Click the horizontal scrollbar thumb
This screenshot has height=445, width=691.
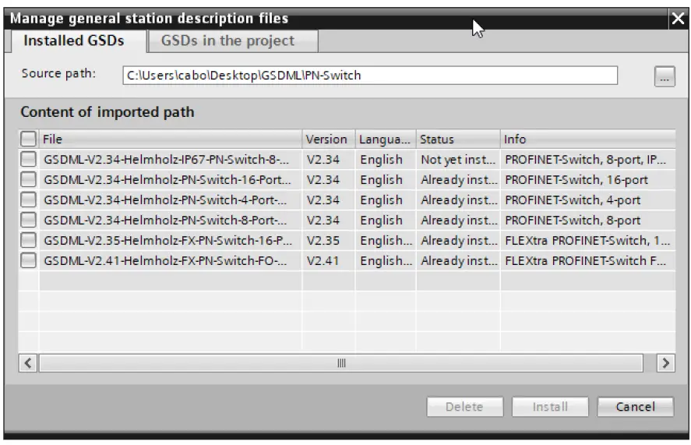coord(341,363)
